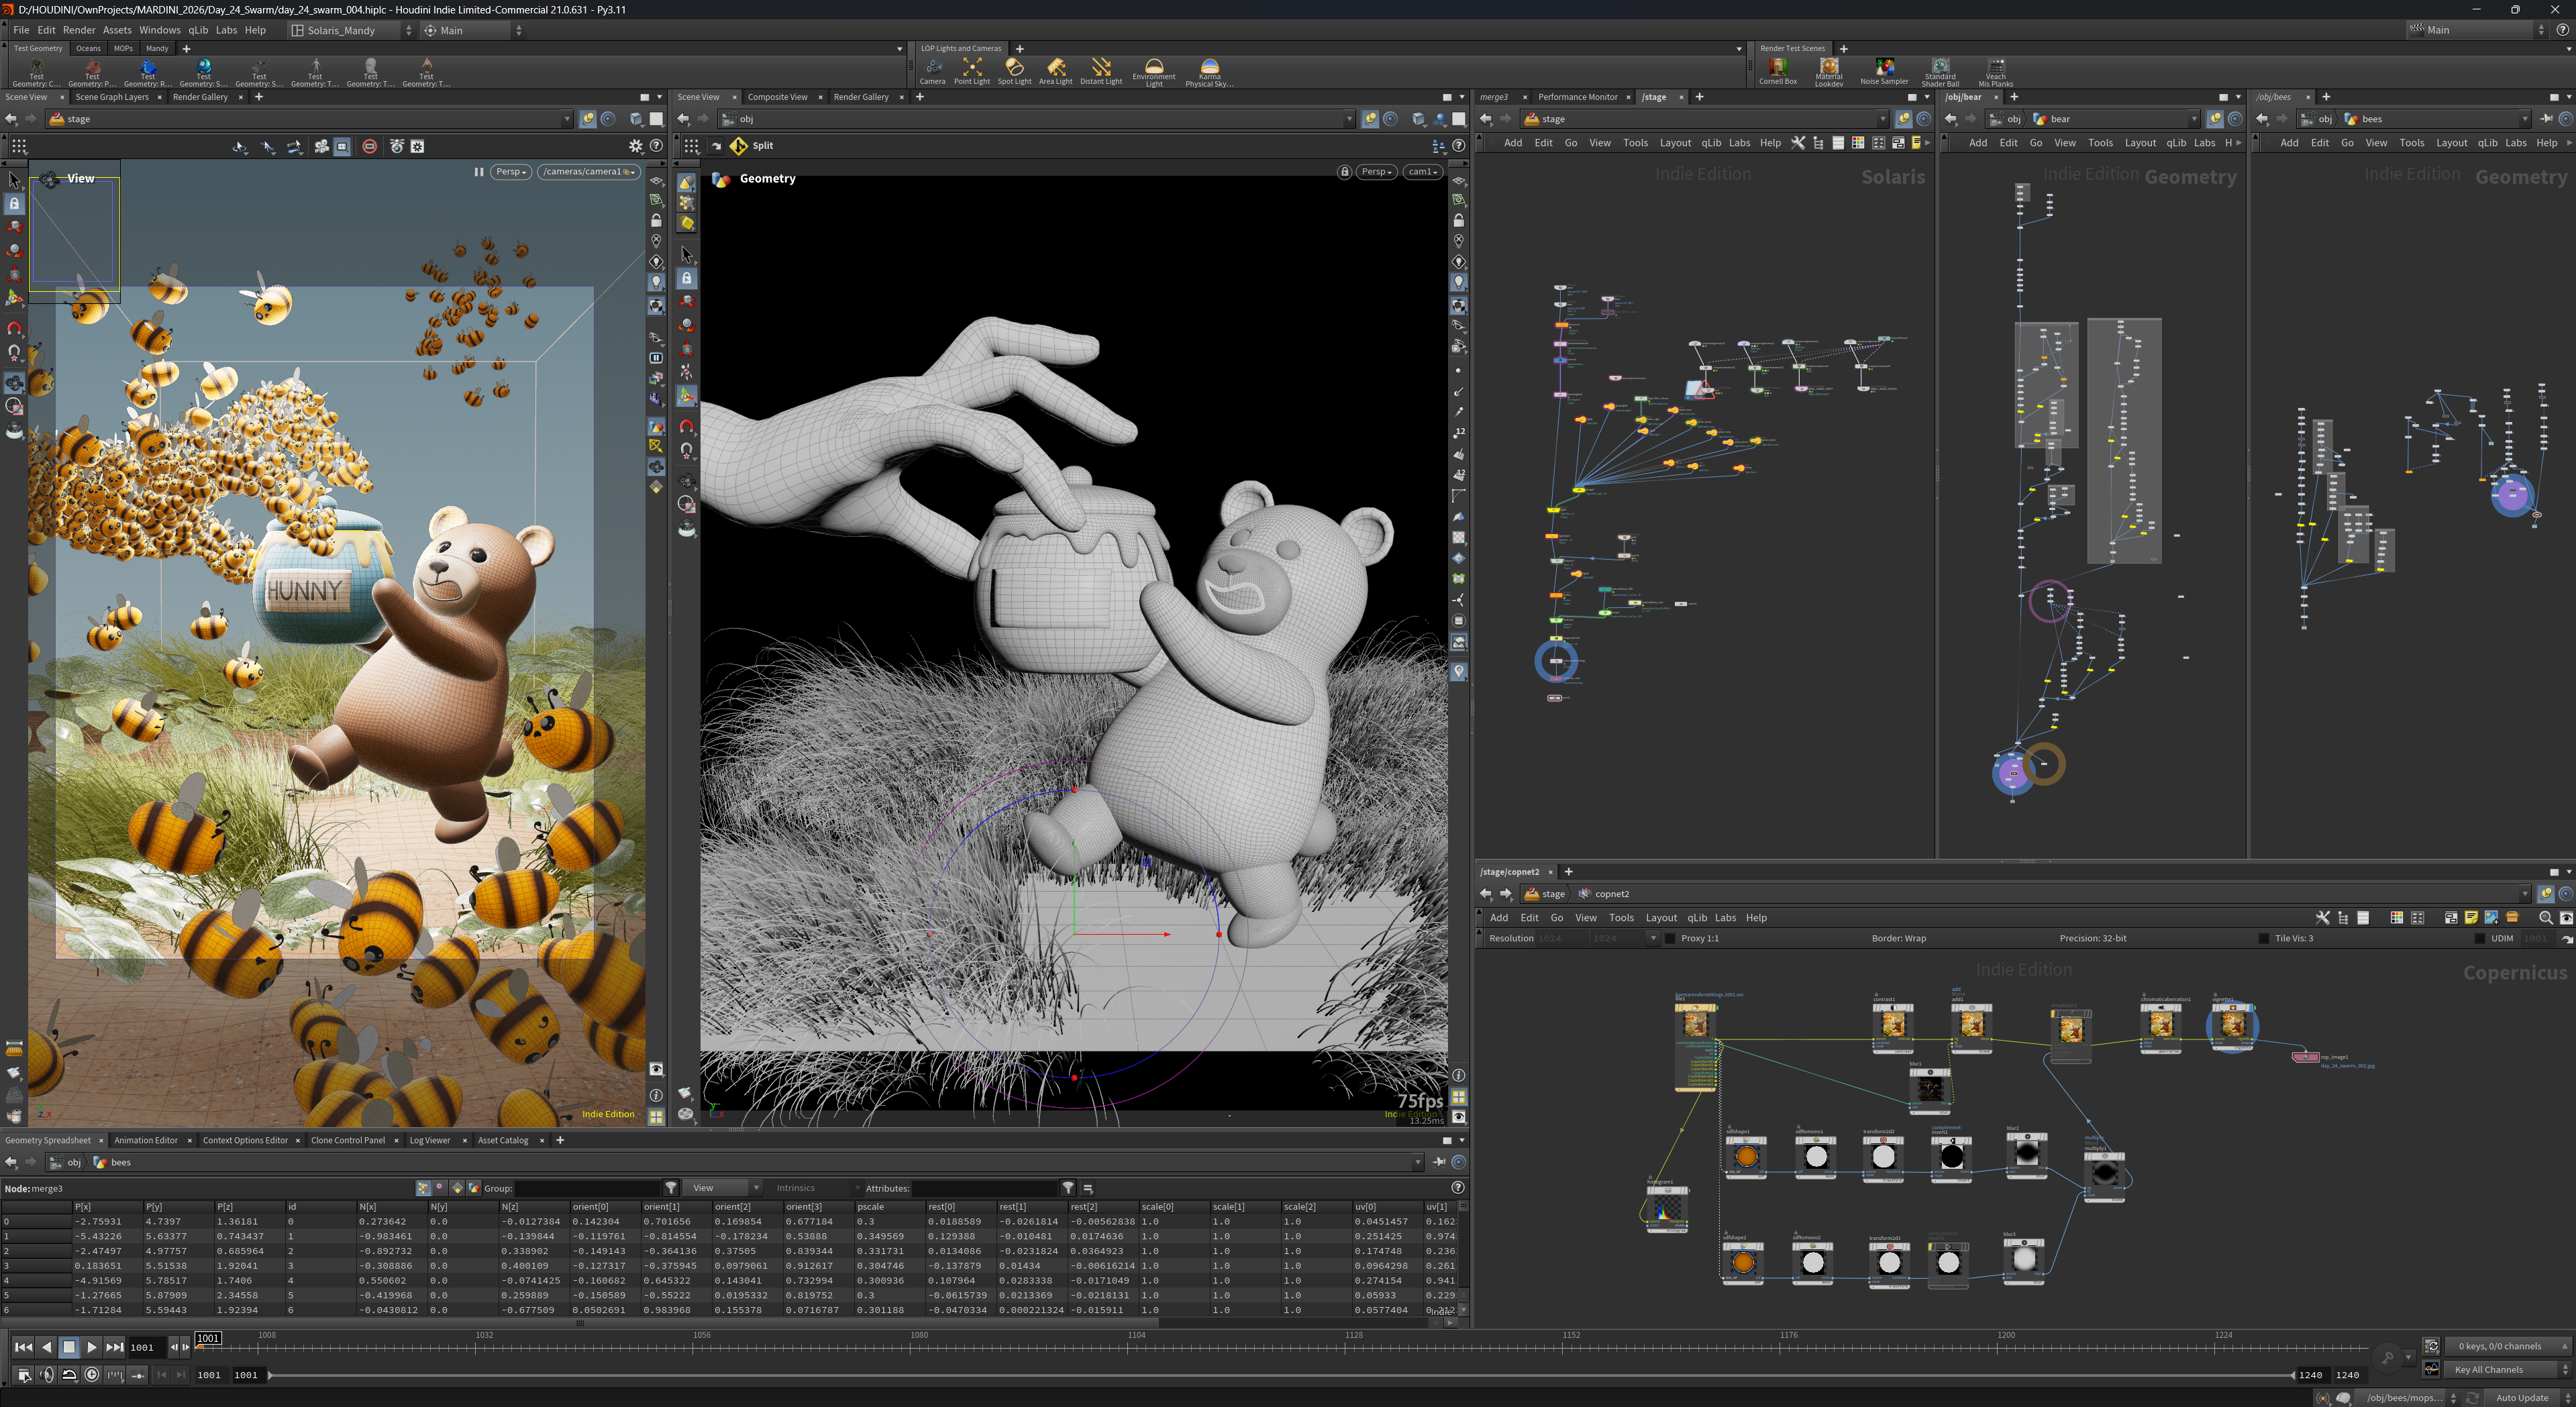Image resolution: width=2576 pixels, height=1407 pixels.
Task: Switch to the Composite View tab
Action: tap(777, 97)
